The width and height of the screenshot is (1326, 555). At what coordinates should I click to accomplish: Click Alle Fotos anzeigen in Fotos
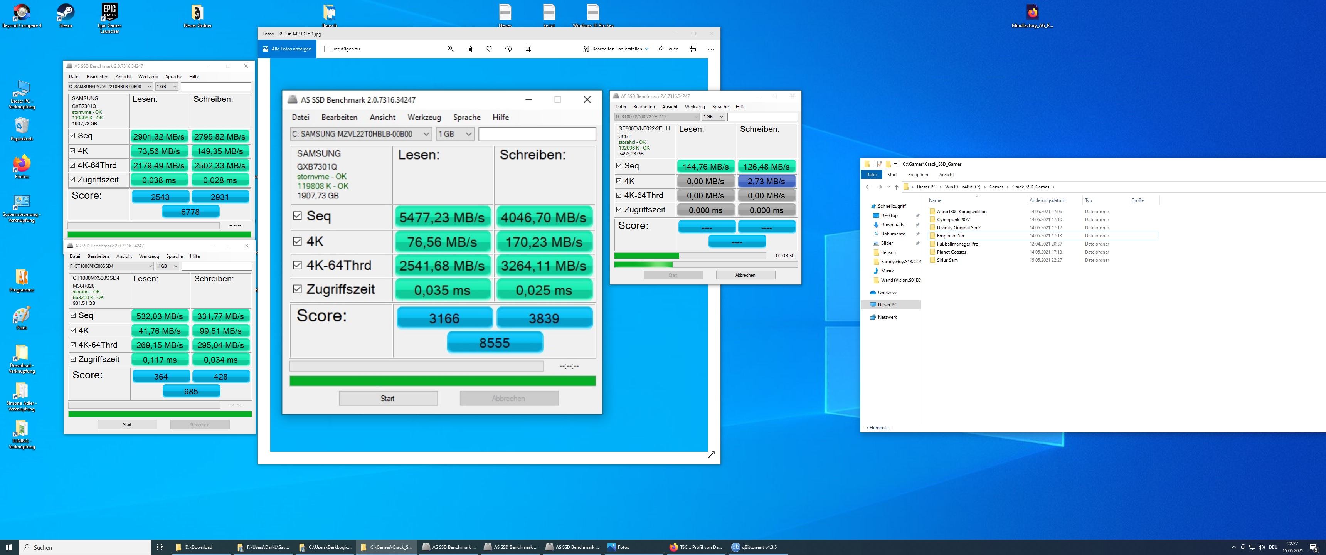point(287,49)
